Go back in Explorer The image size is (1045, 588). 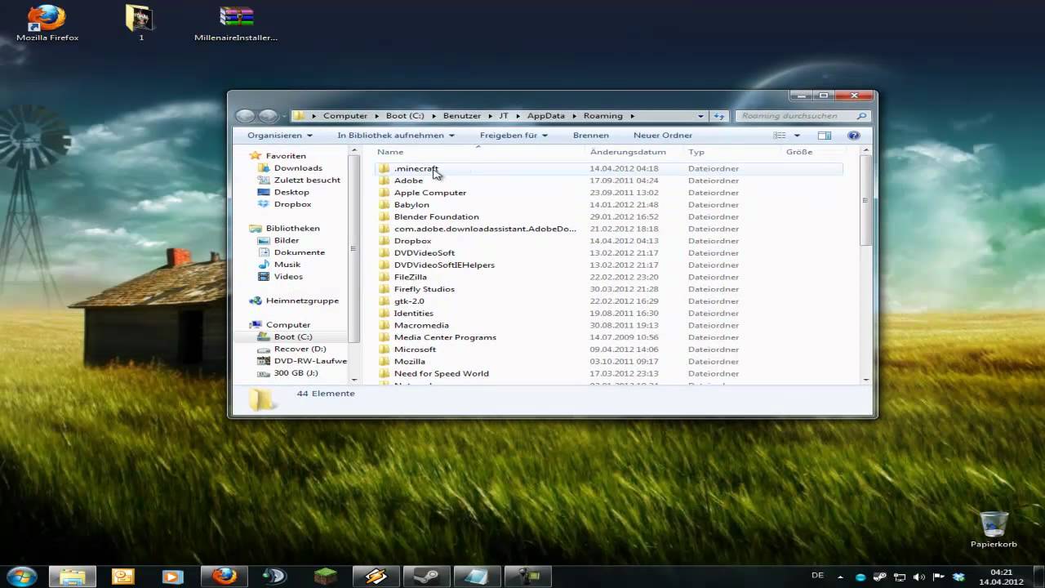(x=245, y=116)
